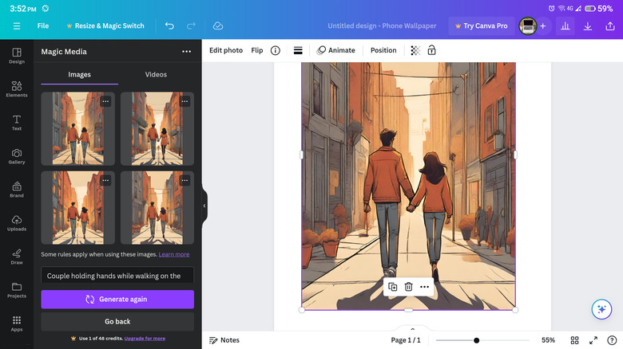Screen dimensions: 623x349
Task: Adjust the zoom slider handle
Action: (x=476, y=340)
